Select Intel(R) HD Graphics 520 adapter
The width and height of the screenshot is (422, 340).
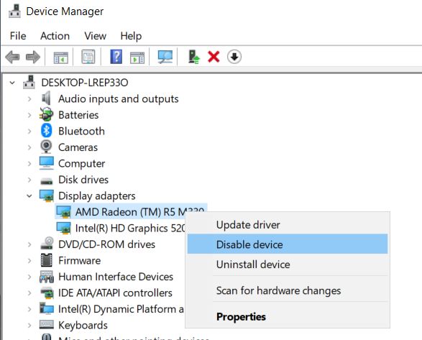coord(130,228)
